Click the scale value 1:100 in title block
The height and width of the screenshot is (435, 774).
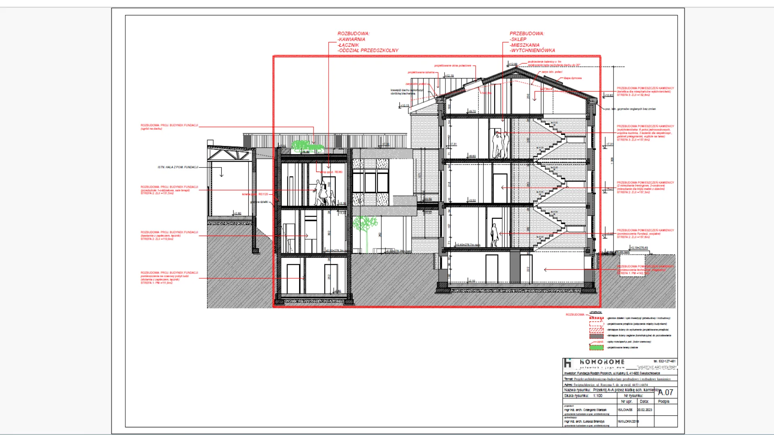598,396
